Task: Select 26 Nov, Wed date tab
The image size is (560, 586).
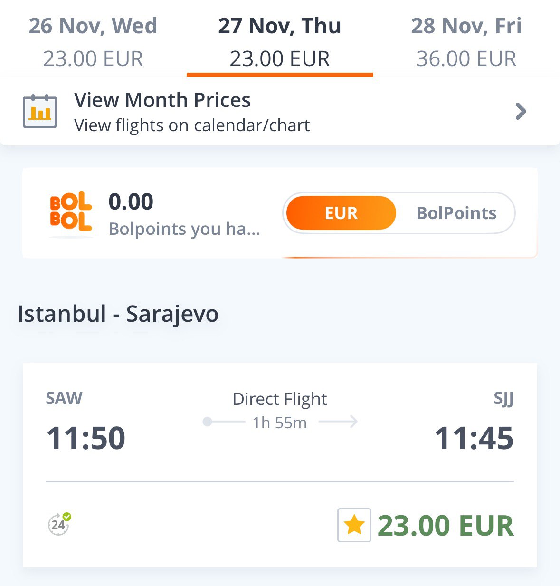Action: coord(93,42)
